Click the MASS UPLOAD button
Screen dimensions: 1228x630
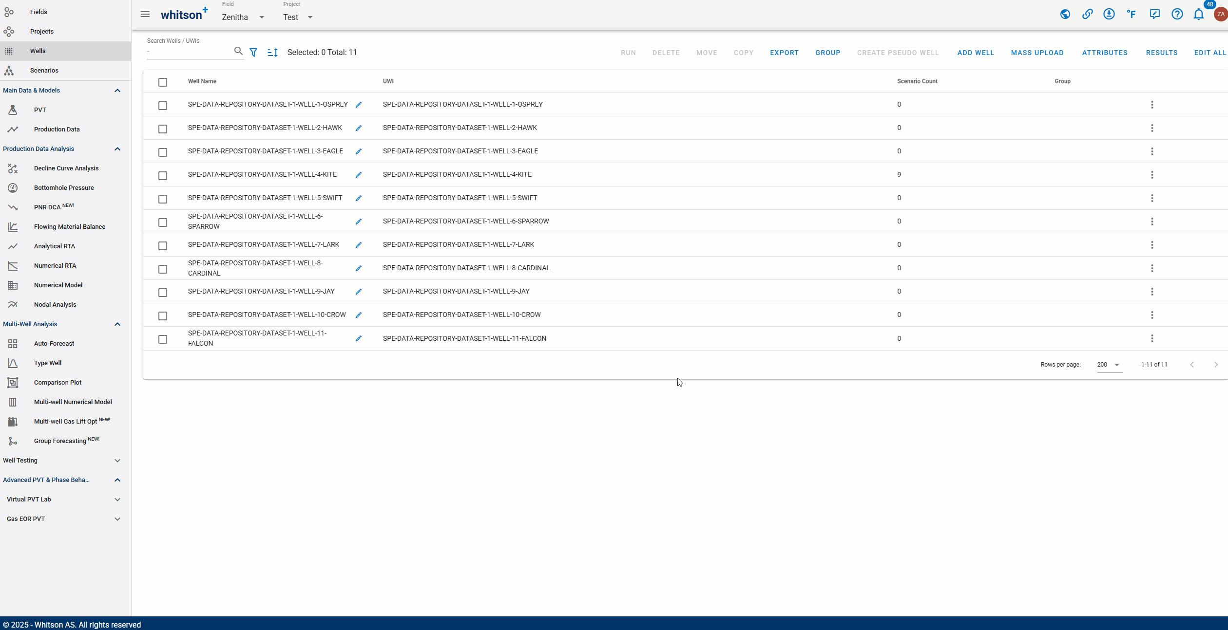click(1037, 53)
